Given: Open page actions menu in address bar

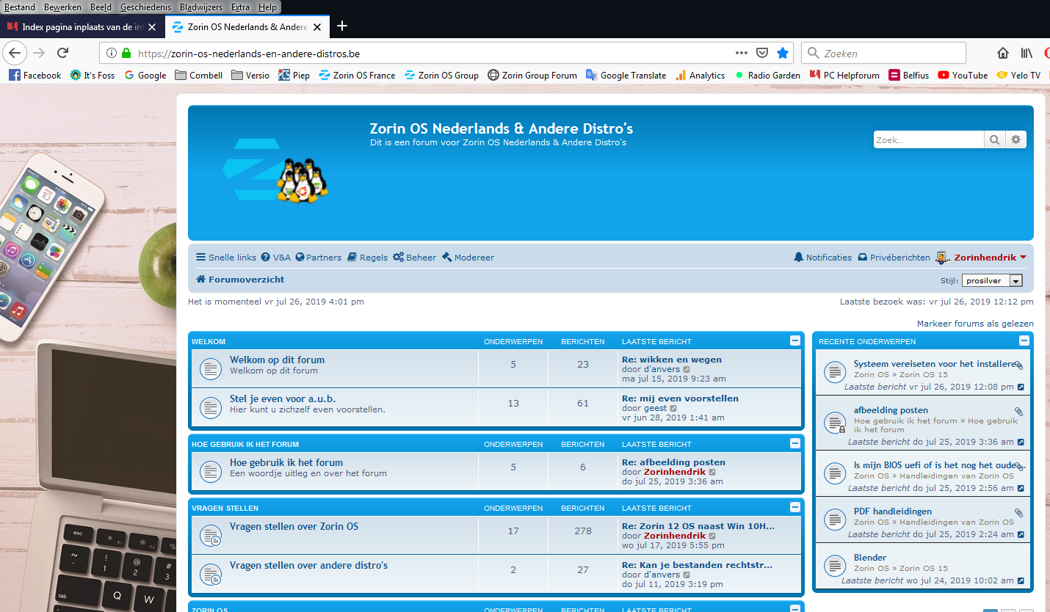Looking at the screenshot, I should [742, 53].
